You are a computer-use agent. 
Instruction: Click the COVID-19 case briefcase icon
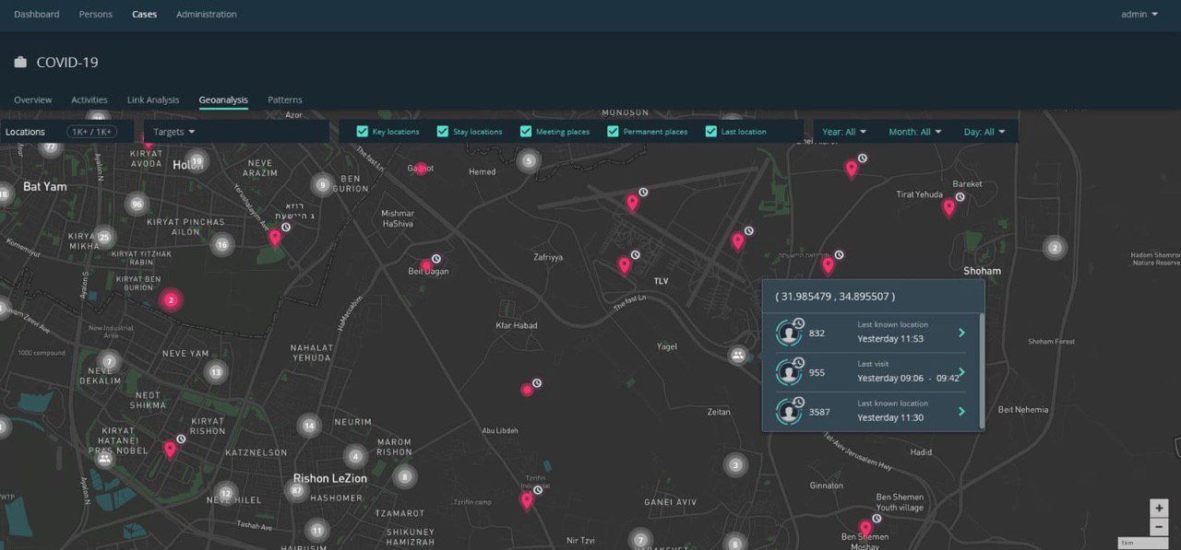coord(20,63)
